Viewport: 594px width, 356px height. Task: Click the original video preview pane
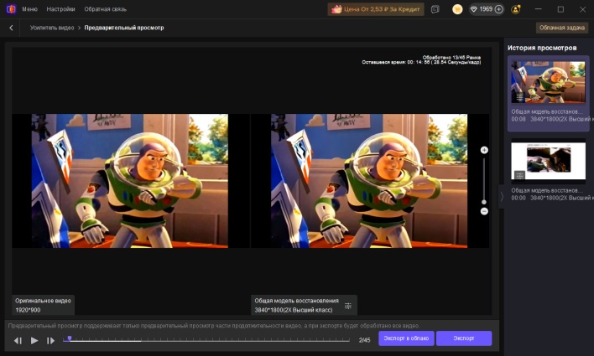[x=129, y=181]
